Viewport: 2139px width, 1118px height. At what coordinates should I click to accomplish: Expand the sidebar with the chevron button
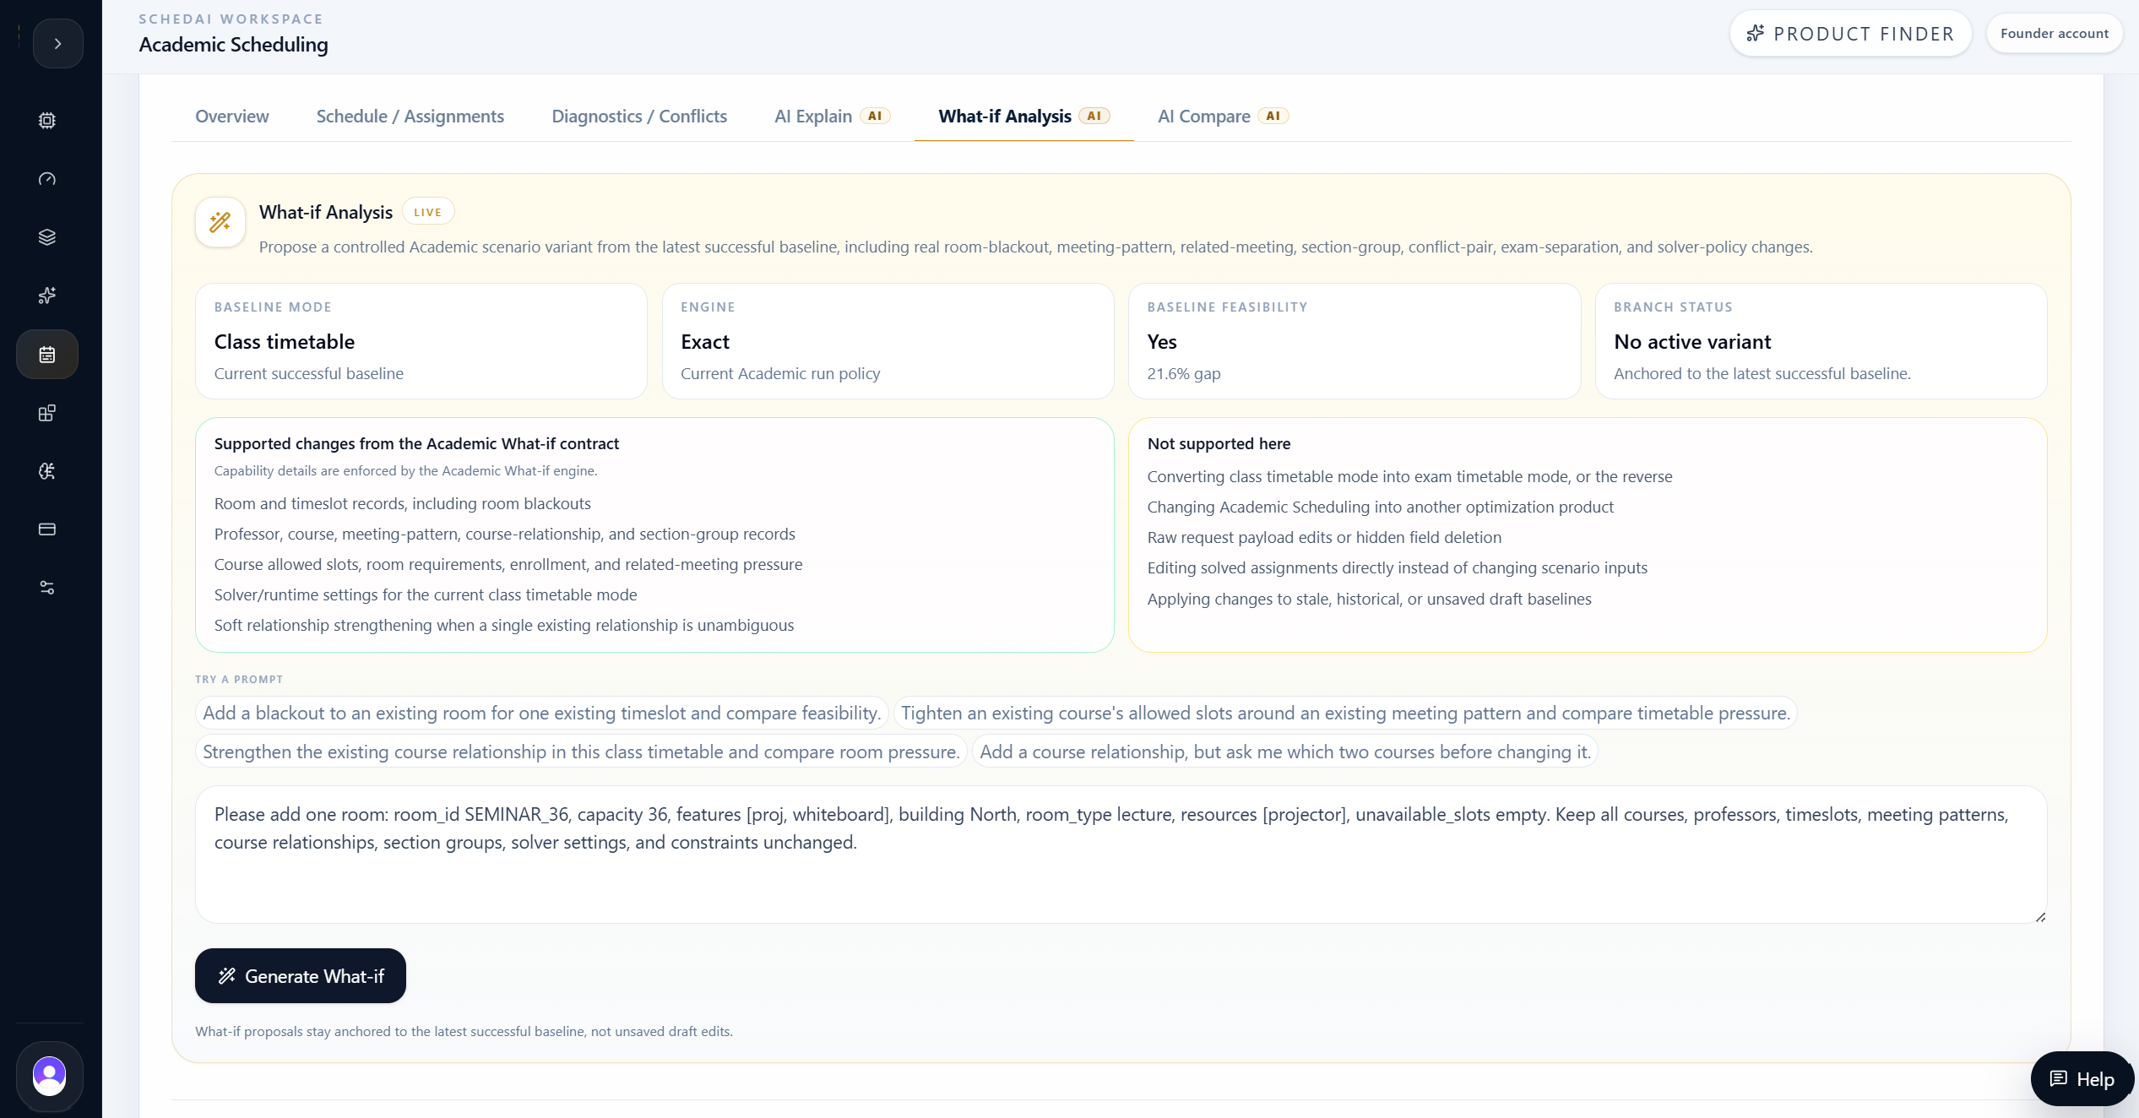click(57, 43)
